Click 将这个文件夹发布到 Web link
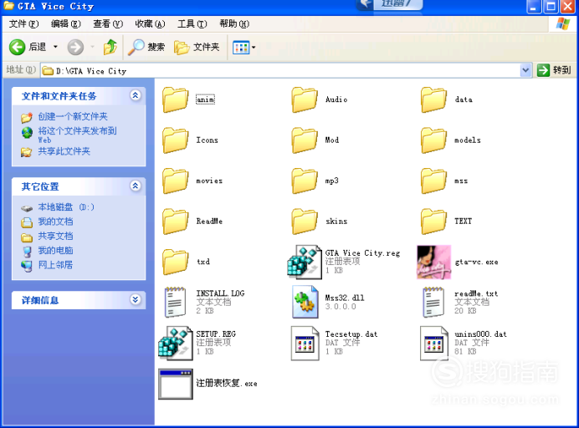The image size is (579, 428). pyautogui.click(x=77, y=135)
